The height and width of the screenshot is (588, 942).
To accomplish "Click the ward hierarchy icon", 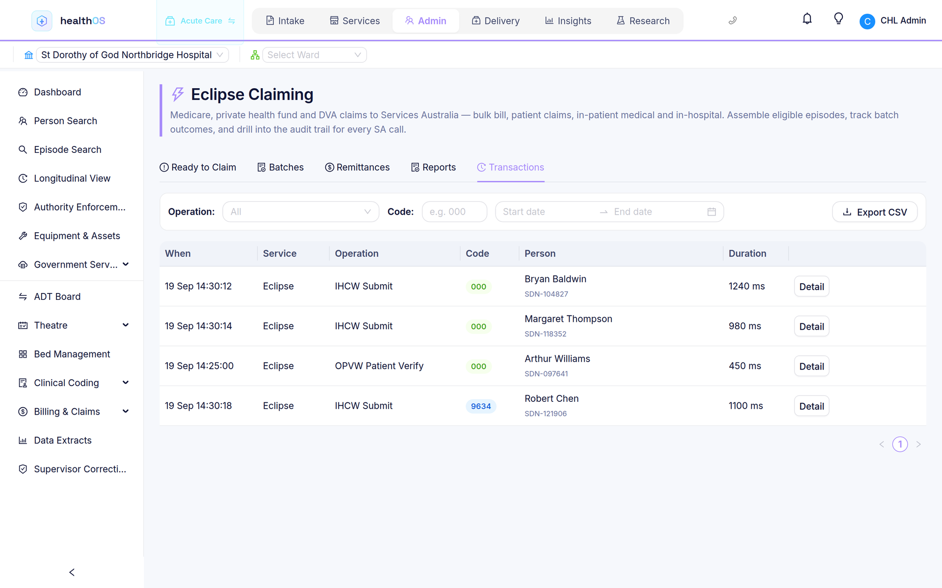I will pyautogui.click(x=255, y=55).
